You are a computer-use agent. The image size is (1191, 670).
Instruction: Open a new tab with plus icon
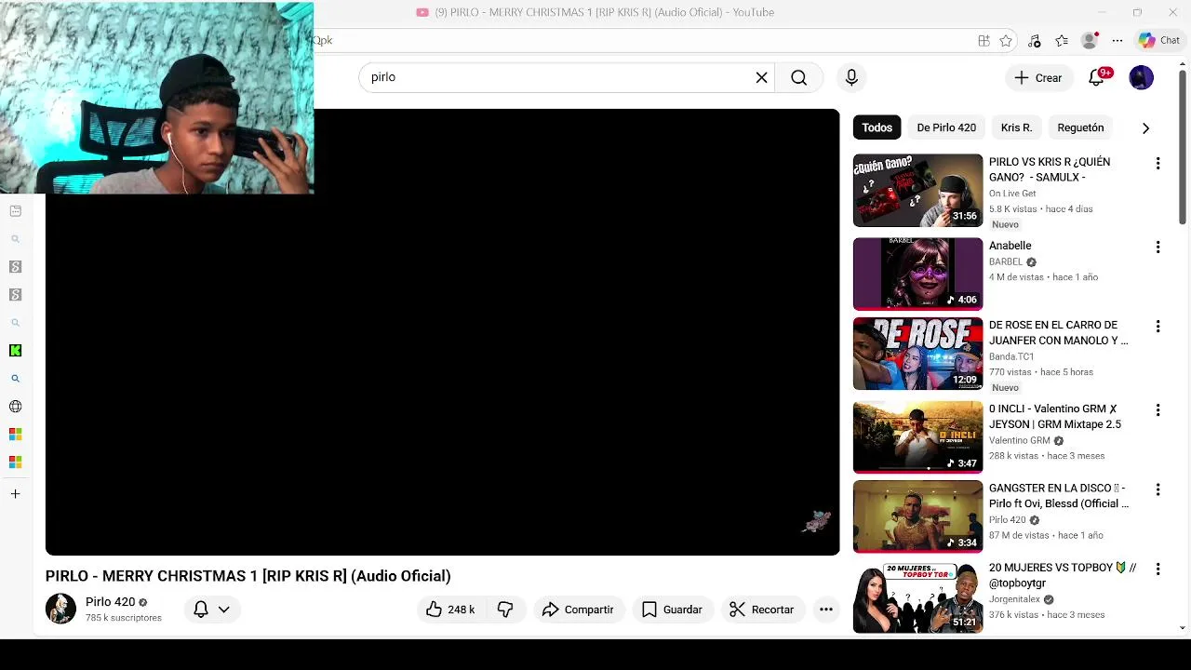click(x=15, y=494)
